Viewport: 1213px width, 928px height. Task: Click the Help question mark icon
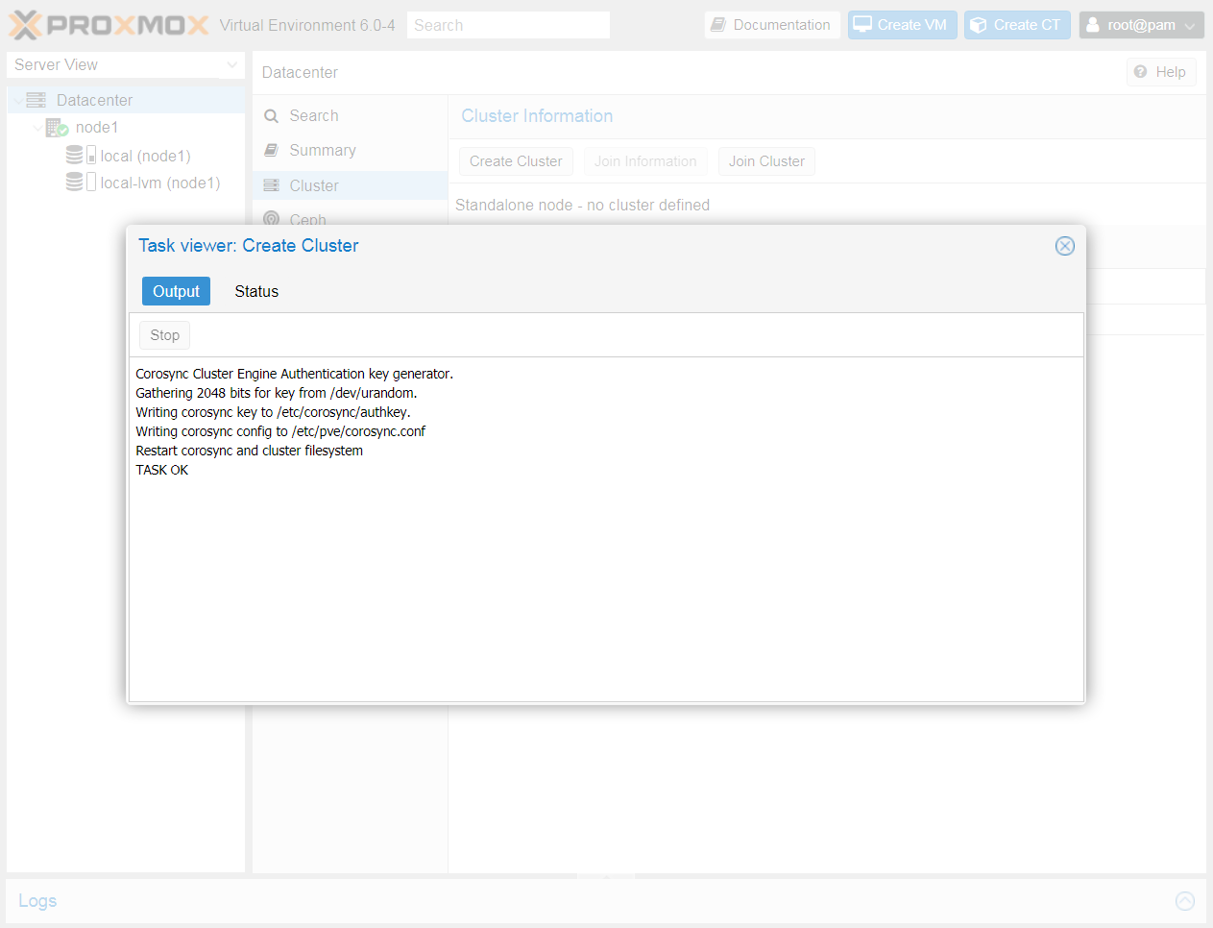(1140, 71)
